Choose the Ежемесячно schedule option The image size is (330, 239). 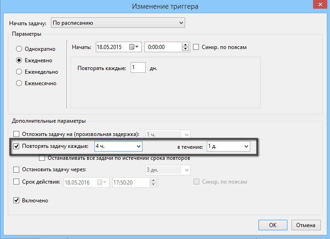click(19, 83)
